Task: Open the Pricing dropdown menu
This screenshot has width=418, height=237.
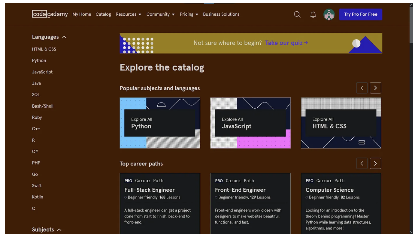Action: (x=189, y=14)
